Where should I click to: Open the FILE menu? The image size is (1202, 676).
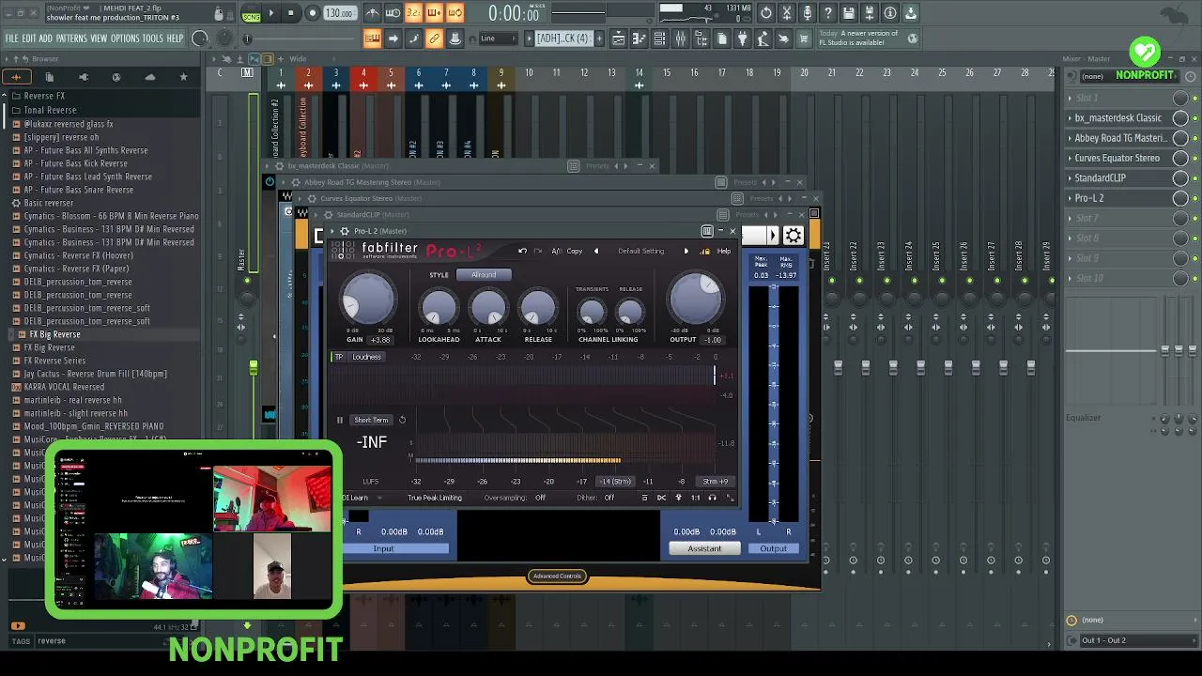point(11,38)
